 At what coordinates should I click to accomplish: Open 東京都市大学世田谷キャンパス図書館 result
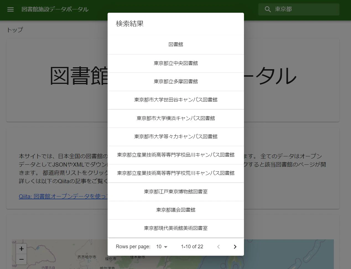[176, 100]
